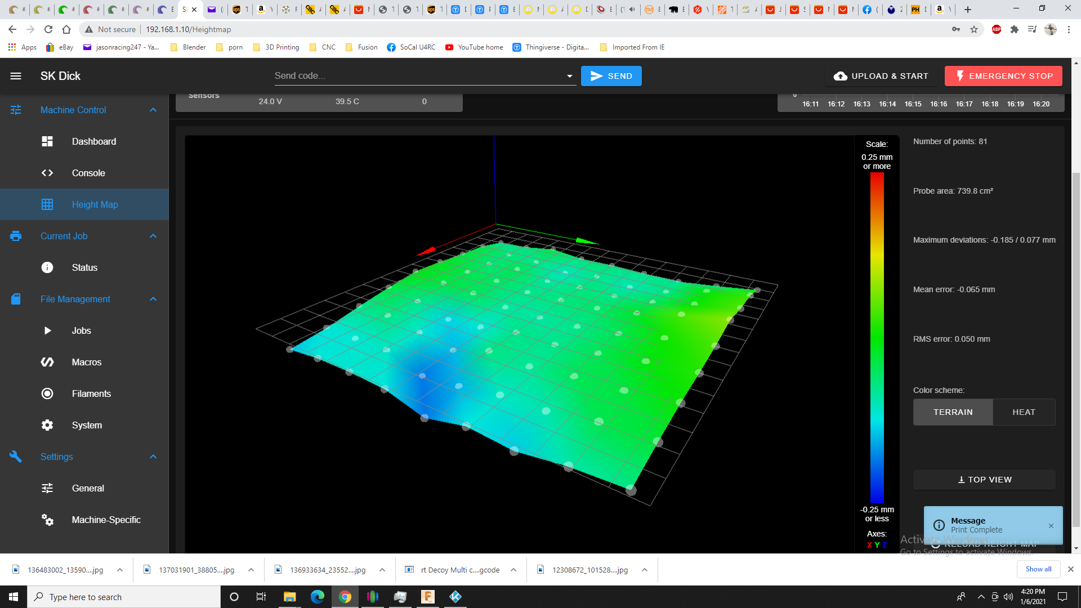Click the Machine Control tune icon
This screenshot has width=1081, height=608.
tap(16, 110)
